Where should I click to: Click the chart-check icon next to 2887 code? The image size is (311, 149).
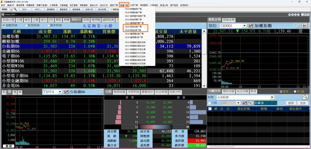[x=244, y=103]
